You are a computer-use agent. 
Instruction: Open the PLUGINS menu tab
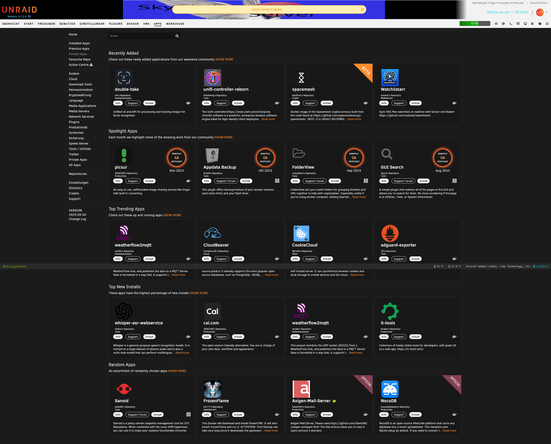click(x=116, y=24)
